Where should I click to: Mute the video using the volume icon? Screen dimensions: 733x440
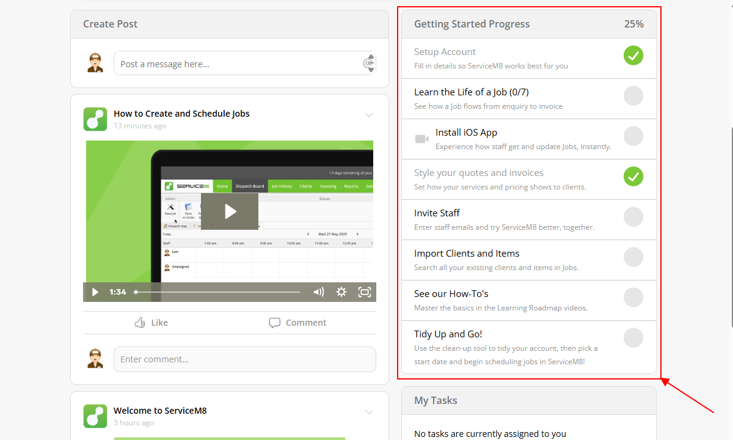coord(319,292)
